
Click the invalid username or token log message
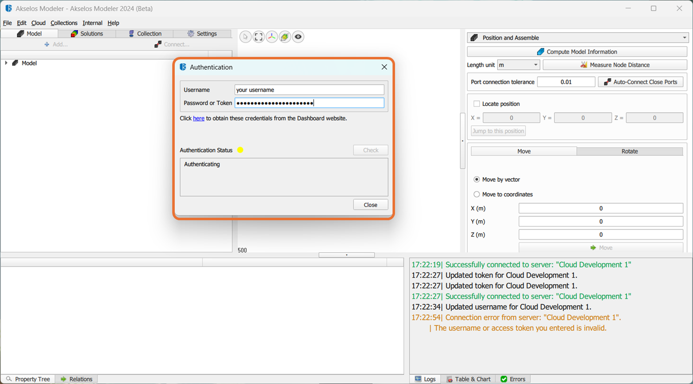point(520,328)
